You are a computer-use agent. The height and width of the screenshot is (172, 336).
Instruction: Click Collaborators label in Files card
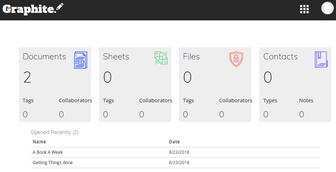pyautogui.click(x=236, y=100)
